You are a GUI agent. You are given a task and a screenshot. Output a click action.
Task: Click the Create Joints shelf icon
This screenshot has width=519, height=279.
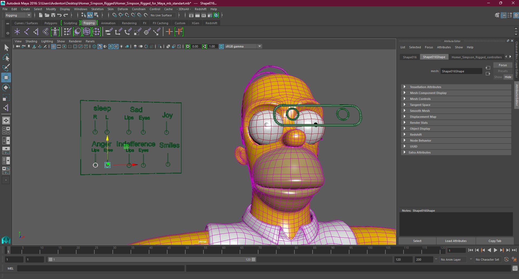click(x=27, y=32)
